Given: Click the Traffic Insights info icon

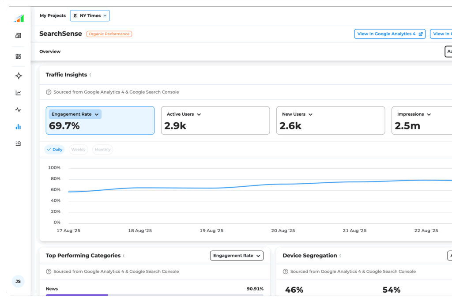Looking at the screenshot, I should (x=90, y=75).
